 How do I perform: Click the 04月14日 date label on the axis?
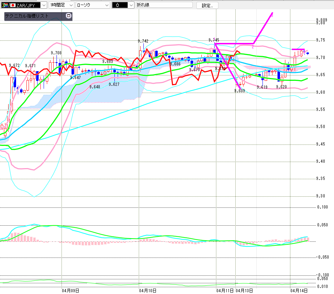coord(299,290)
